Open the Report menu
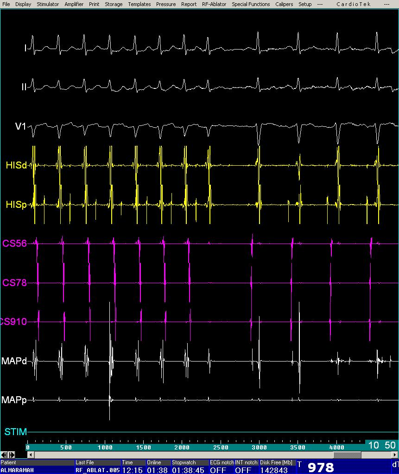 click(x=189, y=4)
